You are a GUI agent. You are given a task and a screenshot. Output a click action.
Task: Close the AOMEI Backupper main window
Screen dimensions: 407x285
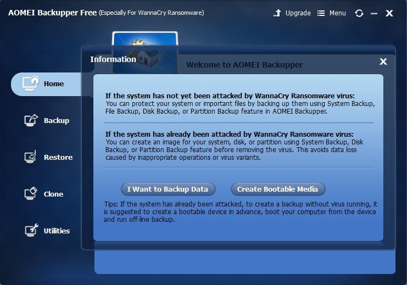[x=389, y=13]
